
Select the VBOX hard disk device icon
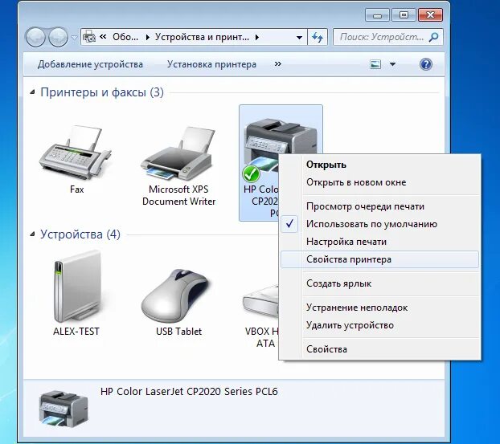260,302
